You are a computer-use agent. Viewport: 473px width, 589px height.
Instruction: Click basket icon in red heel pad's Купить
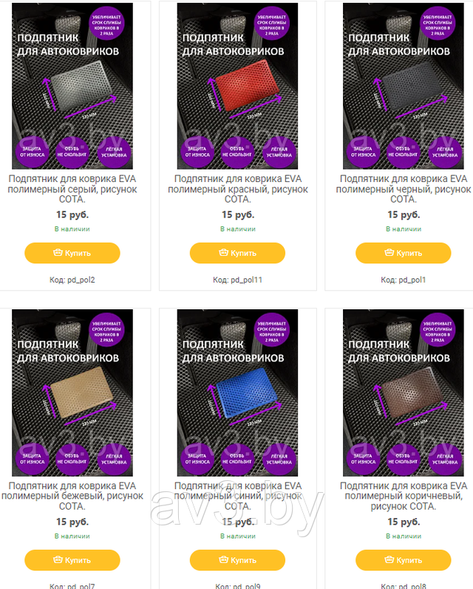pyautogui.click(x=223, y=252)
